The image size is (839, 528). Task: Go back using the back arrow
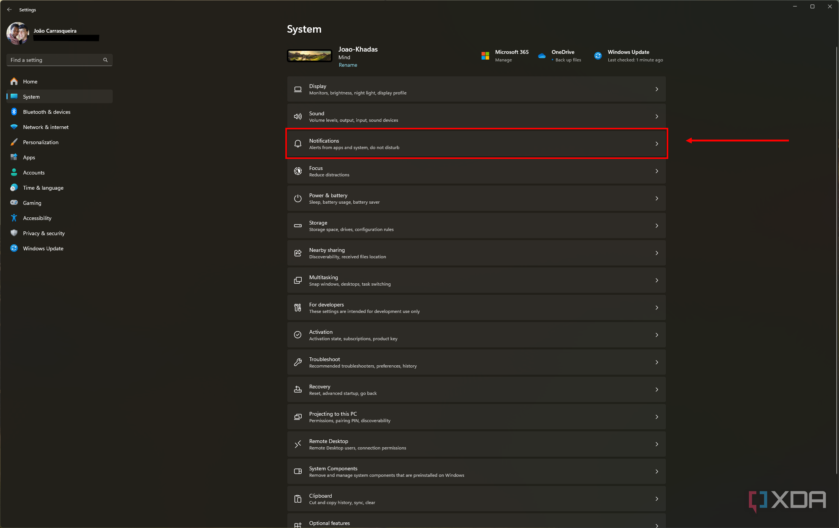pos(9,9)
